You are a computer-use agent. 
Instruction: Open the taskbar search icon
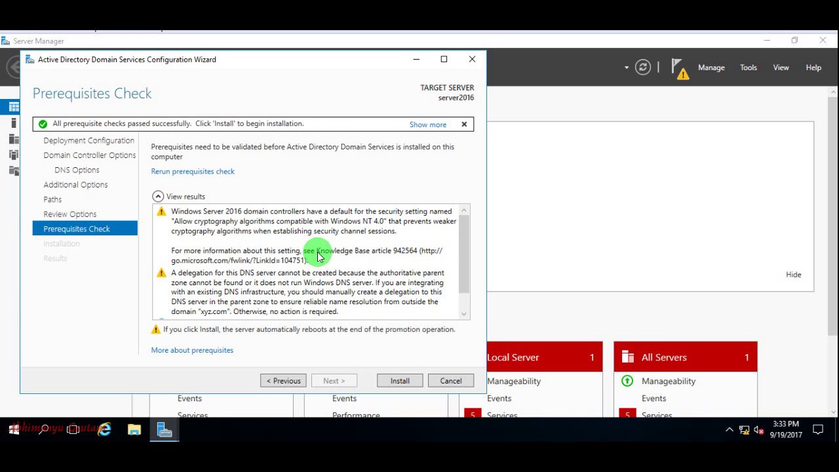coord(43,430)
